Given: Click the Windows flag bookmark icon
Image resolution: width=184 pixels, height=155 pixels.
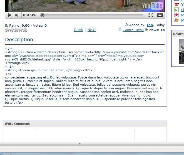Looking at the screenshot, I should 176,20.
